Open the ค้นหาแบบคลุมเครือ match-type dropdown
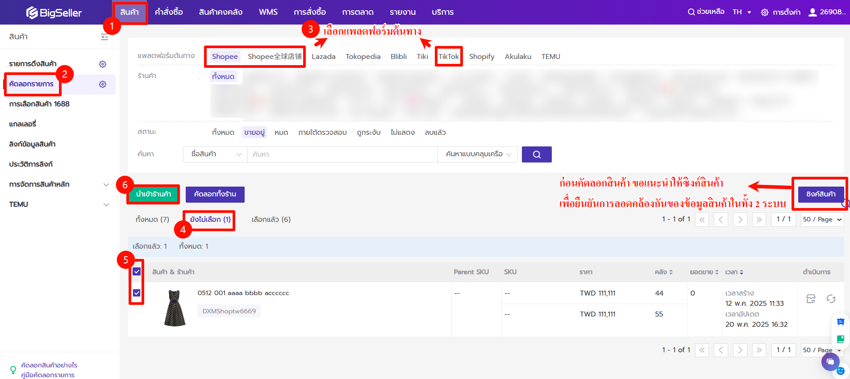 tap(478, 154)
